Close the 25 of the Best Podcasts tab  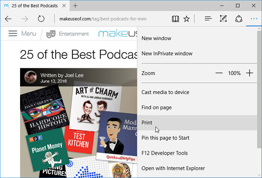64,6
